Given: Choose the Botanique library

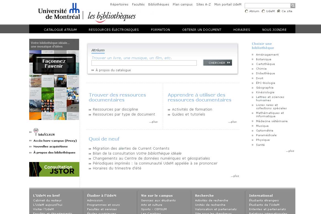Looking at the screenshot, I should (263, 59).
